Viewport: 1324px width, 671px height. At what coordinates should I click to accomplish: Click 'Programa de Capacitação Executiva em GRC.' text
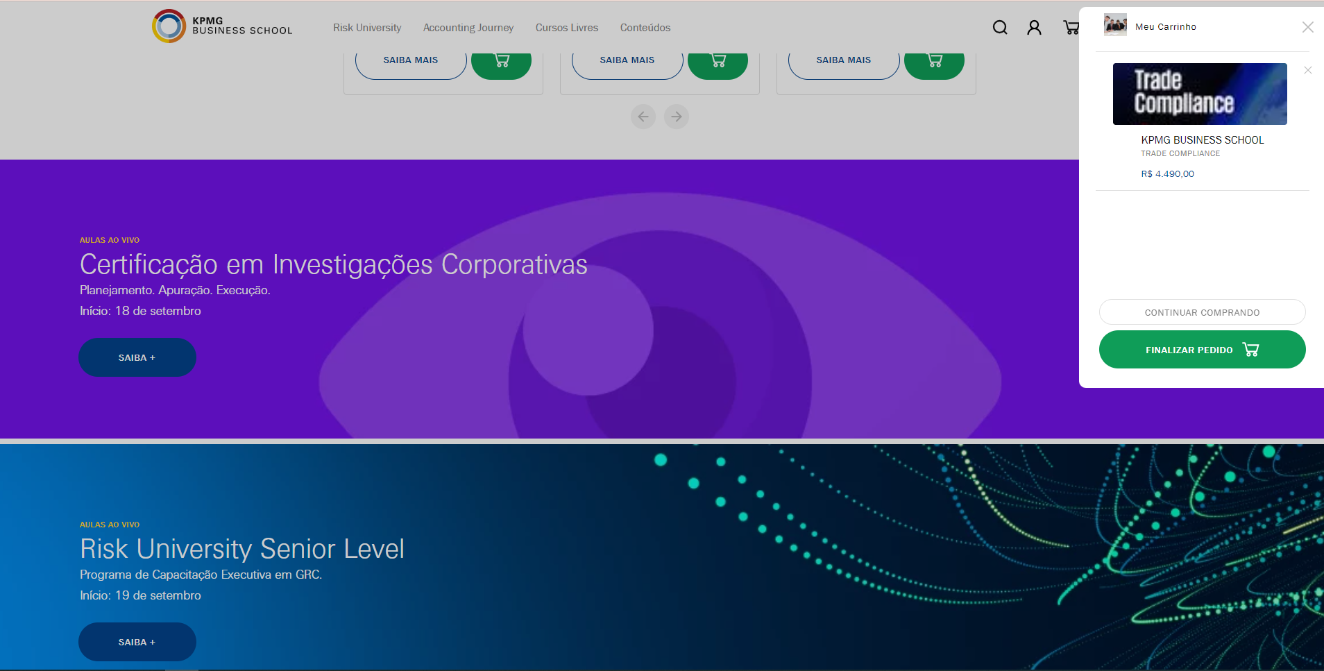pos(201,575)
